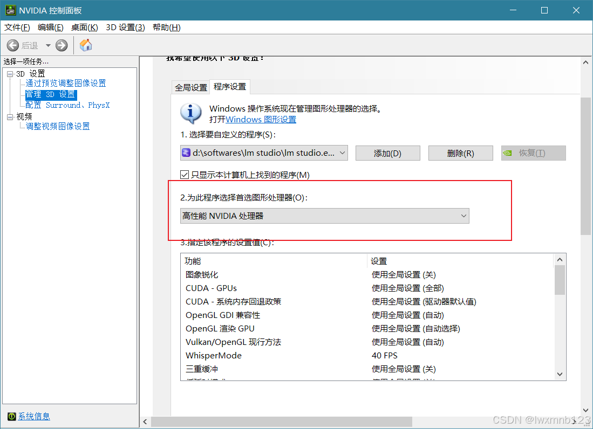Click the 添加(D) button
This screenshot has height=429, width=593.
387,153
